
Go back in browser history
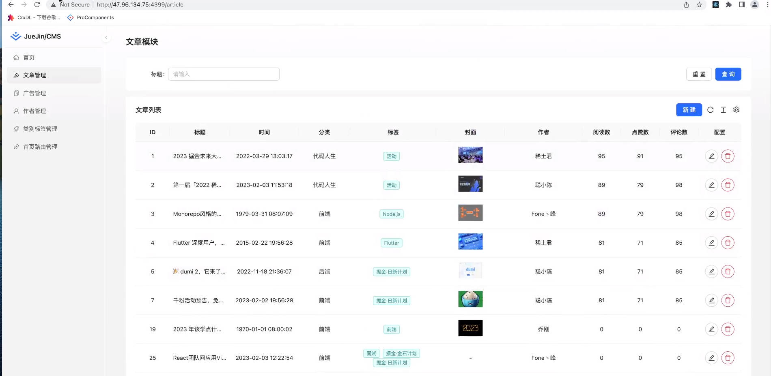(x=11, y=4)
